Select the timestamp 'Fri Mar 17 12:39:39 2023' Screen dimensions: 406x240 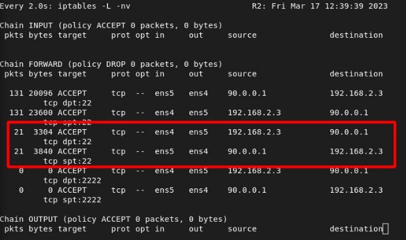pos(330,6)
